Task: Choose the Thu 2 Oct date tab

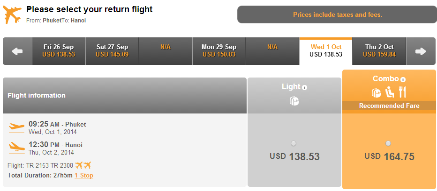Action: 379,51
